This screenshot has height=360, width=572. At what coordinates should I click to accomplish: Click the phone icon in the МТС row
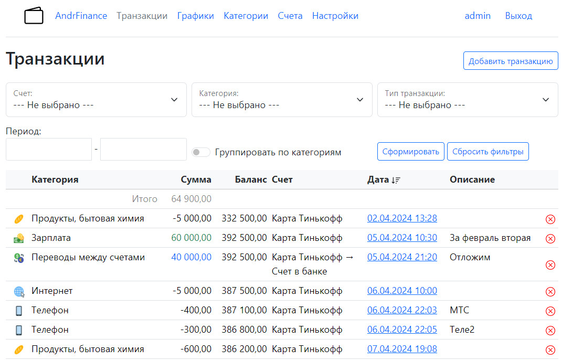click(x=18, y=311)
